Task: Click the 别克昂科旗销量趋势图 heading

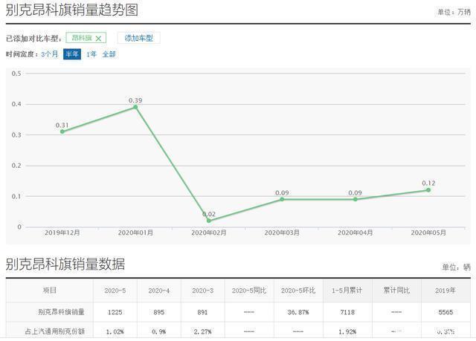Action: tap(72, 10)
